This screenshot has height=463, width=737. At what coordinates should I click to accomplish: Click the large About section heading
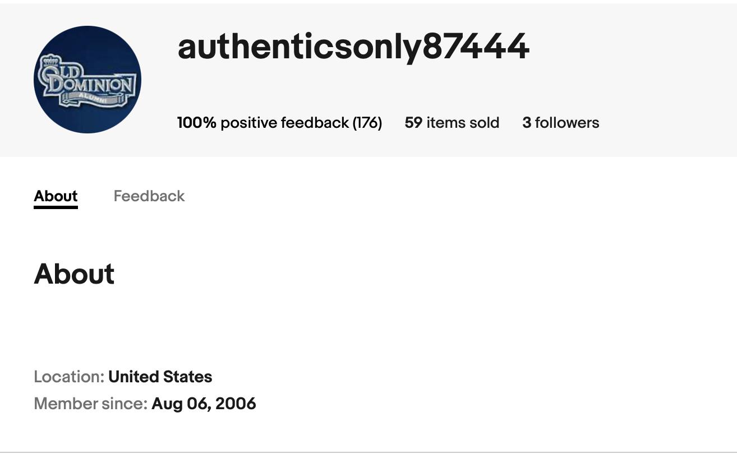(x=74, y=274)
